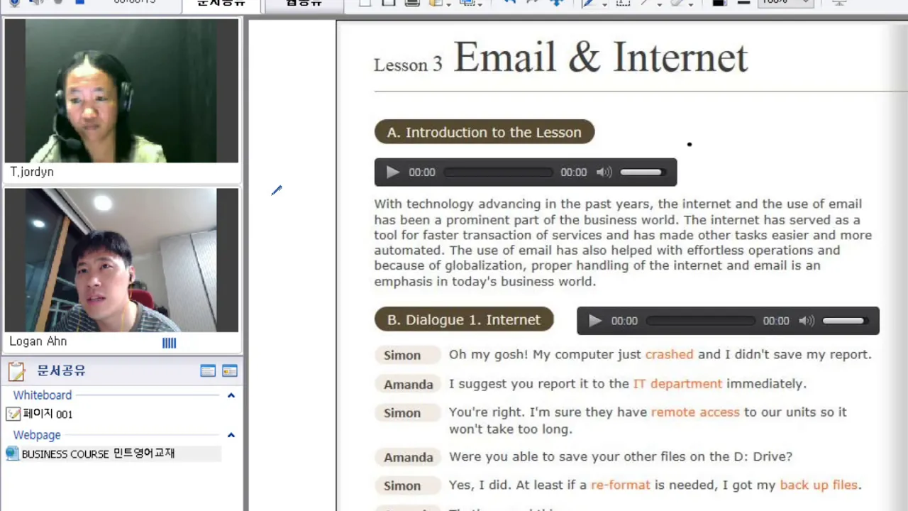This screenshot has height=511, width=908.
Task: Click the 페이지 001 page icon
Action: 13,414
